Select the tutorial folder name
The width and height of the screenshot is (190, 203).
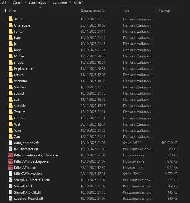(20, 118)
